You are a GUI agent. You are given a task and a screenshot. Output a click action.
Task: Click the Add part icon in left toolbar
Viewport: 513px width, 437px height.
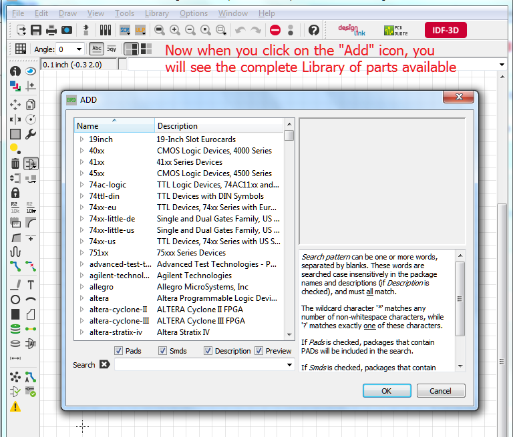[x=31, y=163]
